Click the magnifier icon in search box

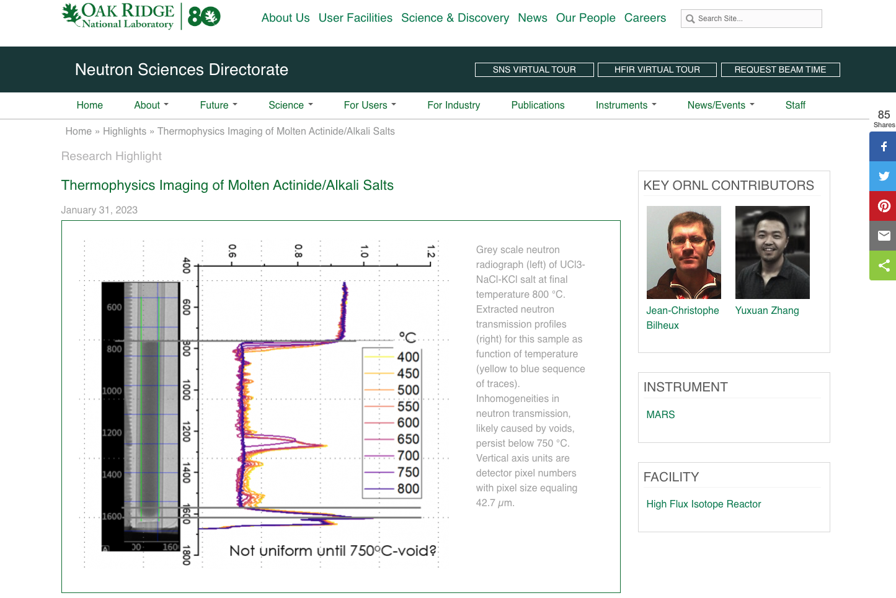tap(690, 19)
